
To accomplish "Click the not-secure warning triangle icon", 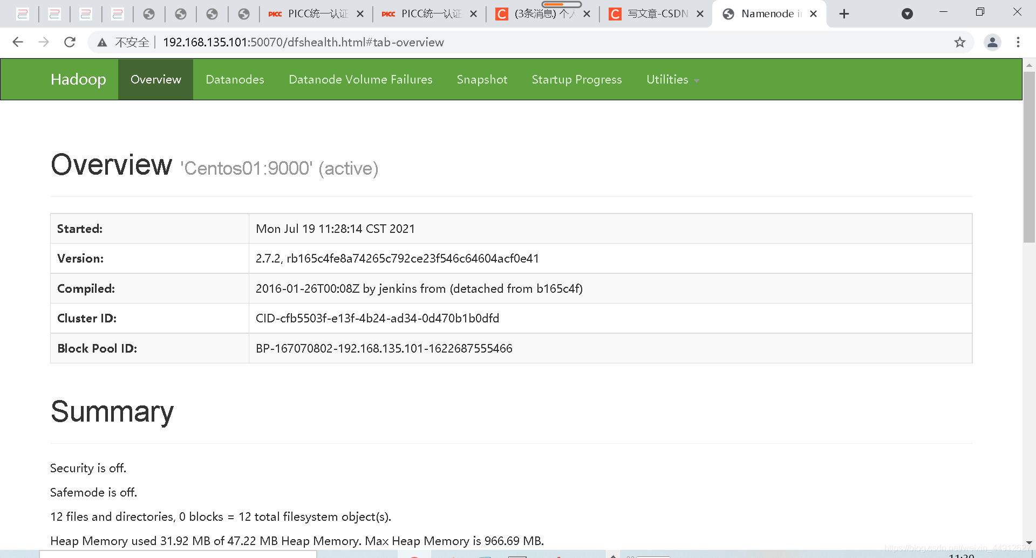I will pos(102,43).
